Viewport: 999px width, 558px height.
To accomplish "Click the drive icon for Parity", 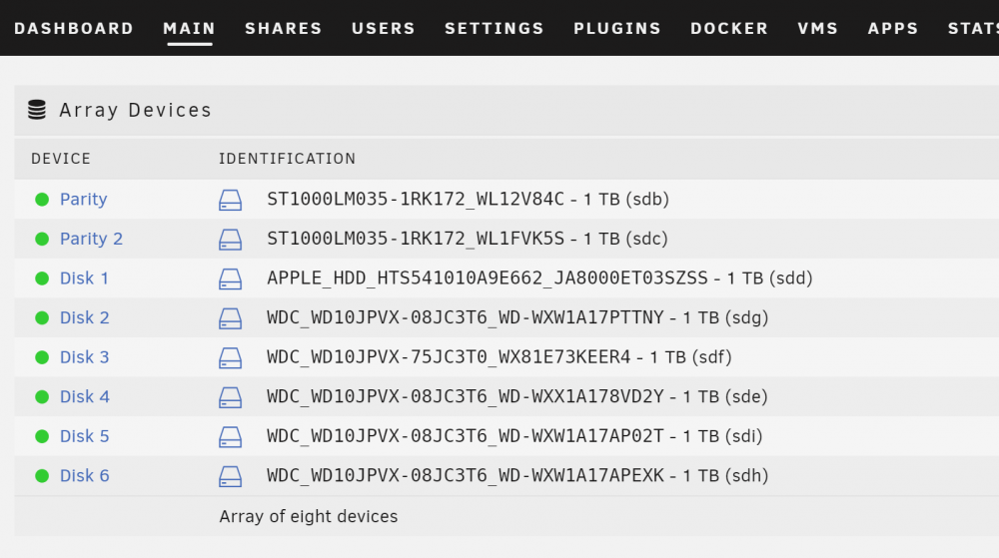I will [x=230, y=200].
